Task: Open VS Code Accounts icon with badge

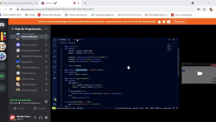Action: click(x=55, y=99)
